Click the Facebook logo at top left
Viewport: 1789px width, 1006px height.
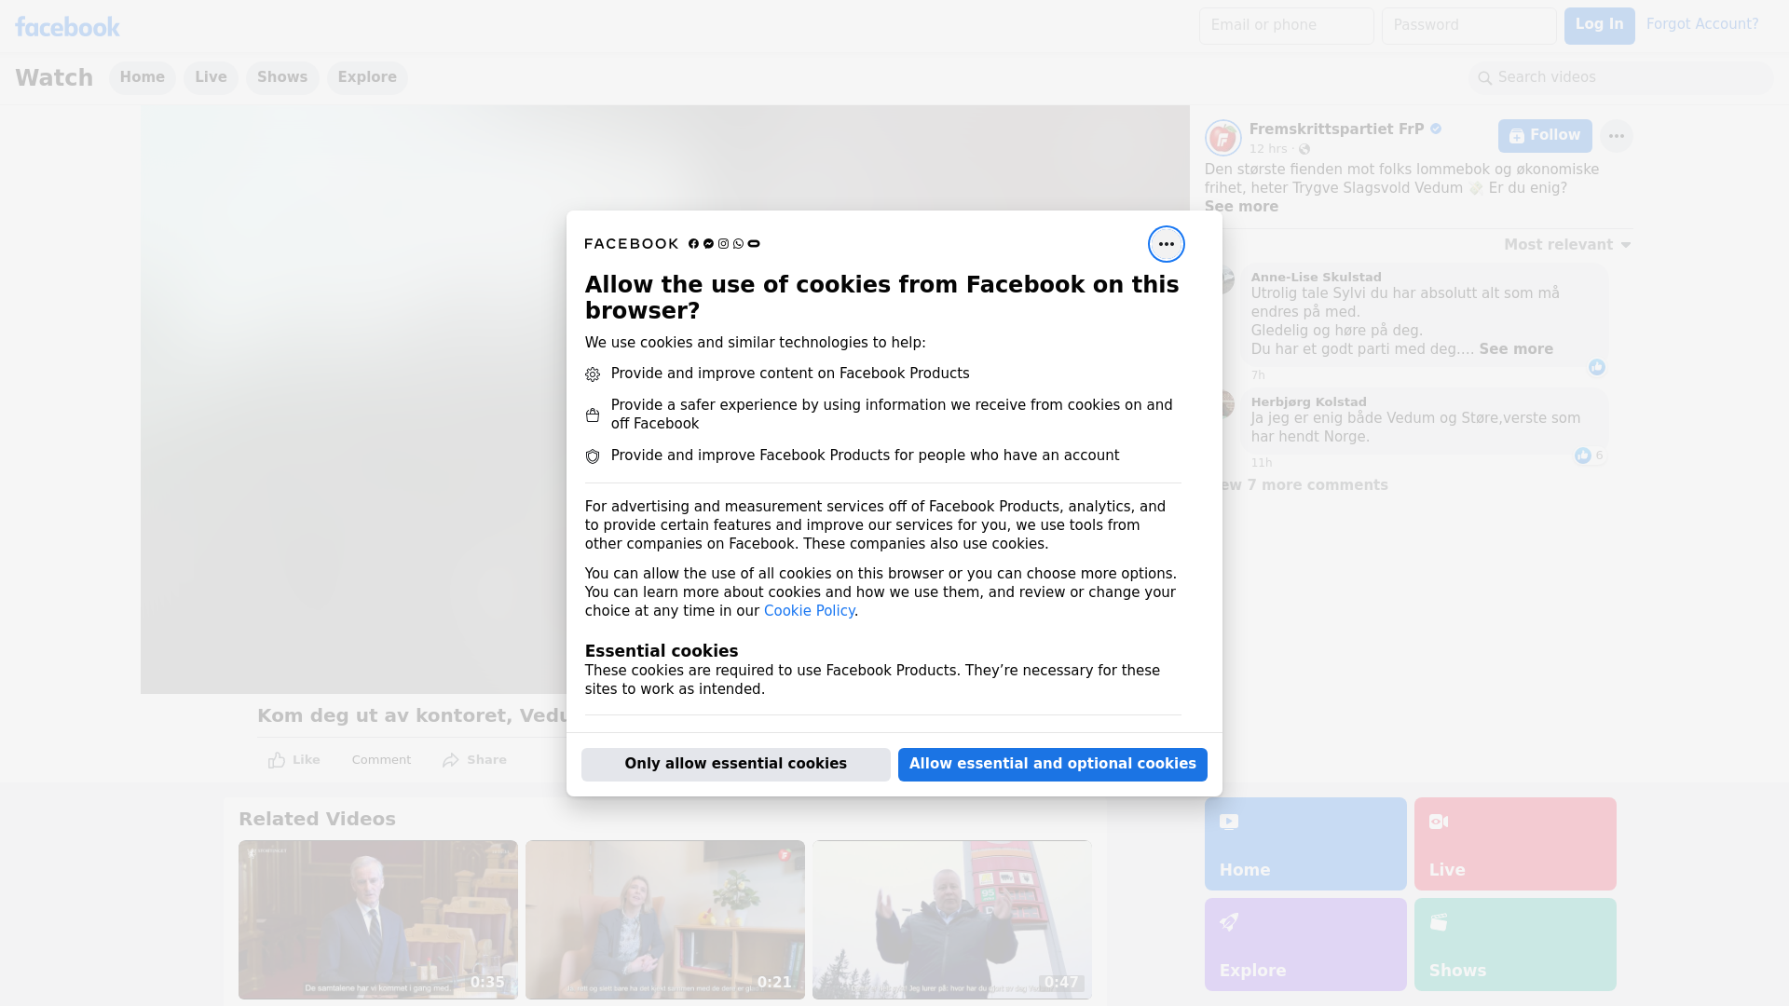67,27
